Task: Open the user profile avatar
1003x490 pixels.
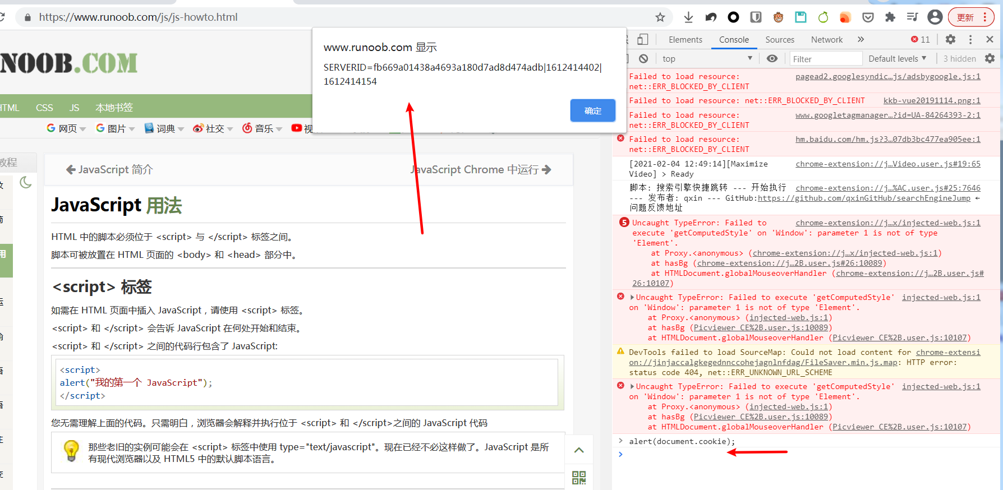Action: (x=935, y=17)
